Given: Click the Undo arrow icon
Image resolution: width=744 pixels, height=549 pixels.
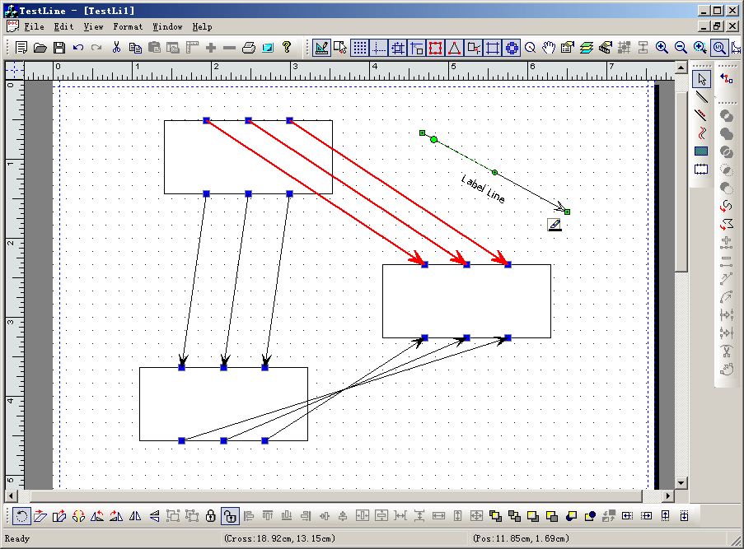Looking at the screenshot, I should (x=78, y=48).
